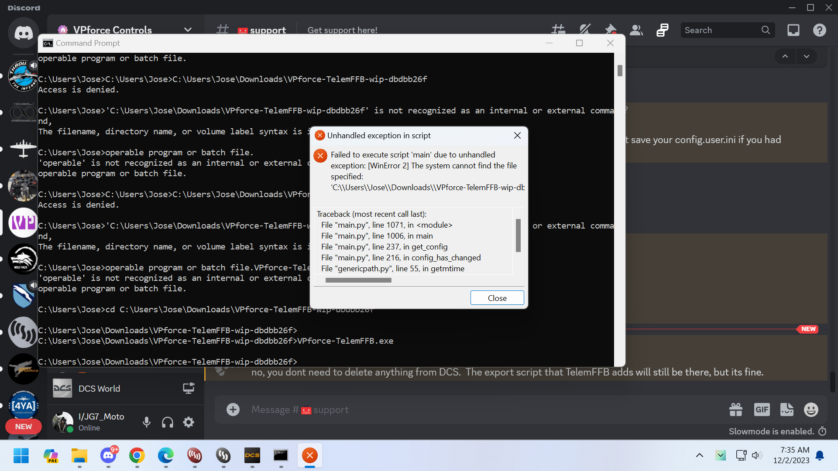
Task: Jump to previous result with up chevron
Action: 785,56
